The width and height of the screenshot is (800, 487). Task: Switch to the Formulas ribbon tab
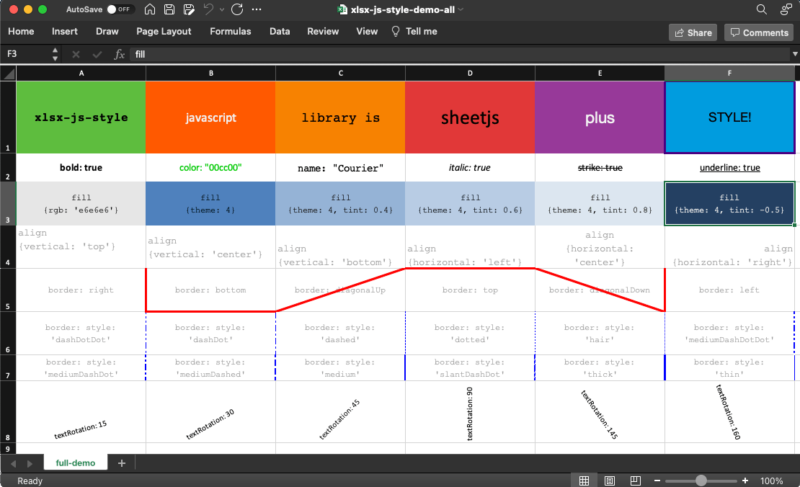tap(230, 31)
